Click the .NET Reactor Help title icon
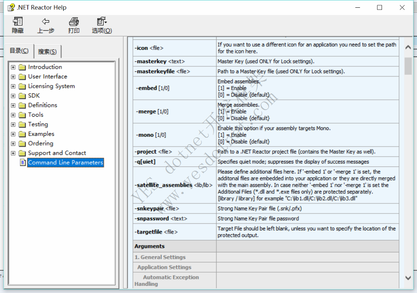The height and width of the screenshot is (293, 417). tap(11, 7)
